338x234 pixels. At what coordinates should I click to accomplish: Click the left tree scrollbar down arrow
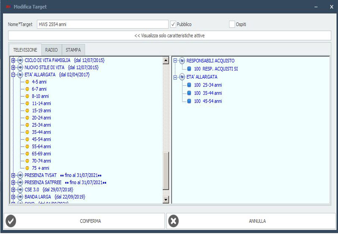coord(166,200)
